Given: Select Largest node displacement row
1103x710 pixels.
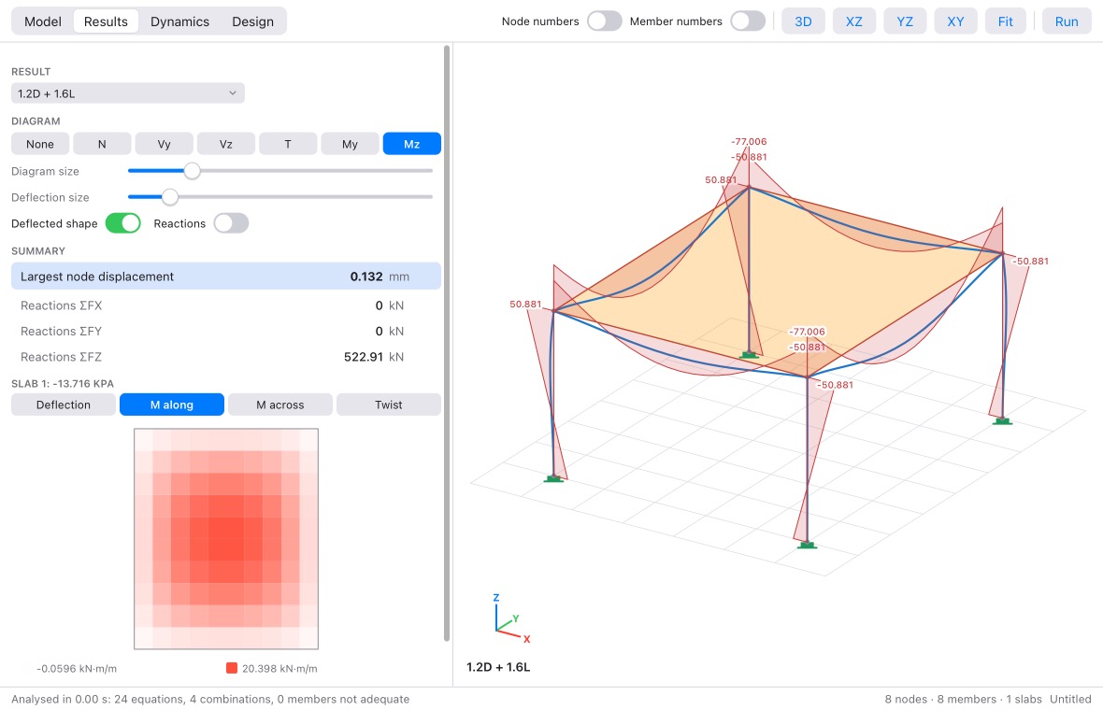Looking at the screenshot, I should tap(226, 277).
